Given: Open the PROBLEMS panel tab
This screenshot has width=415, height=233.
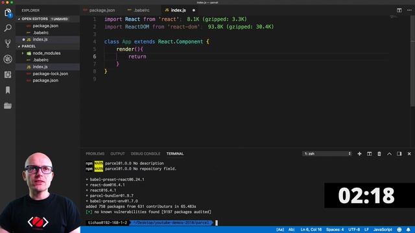Looking at the screenshot, I should (95, 153).
